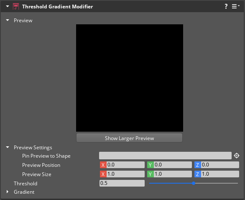The height and width of the screenshot is (200, 245).
Task: Click the Pin Preview to Shape field
Action: point(165,156)
